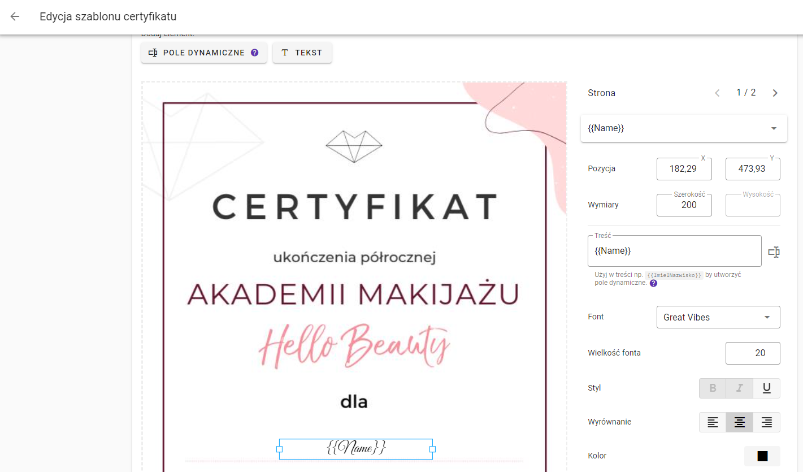Image resolution: width=803 pixels, height=472 pixels.
Task: Click the page indicator 1 / 2
Action: 746,93
